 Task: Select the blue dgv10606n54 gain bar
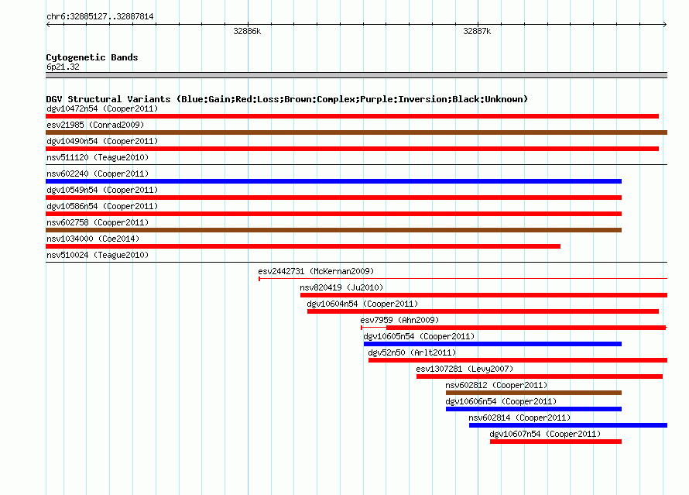click(533, 409)
